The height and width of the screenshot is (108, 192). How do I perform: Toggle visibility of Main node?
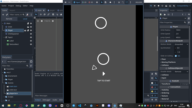click(31, 23)
